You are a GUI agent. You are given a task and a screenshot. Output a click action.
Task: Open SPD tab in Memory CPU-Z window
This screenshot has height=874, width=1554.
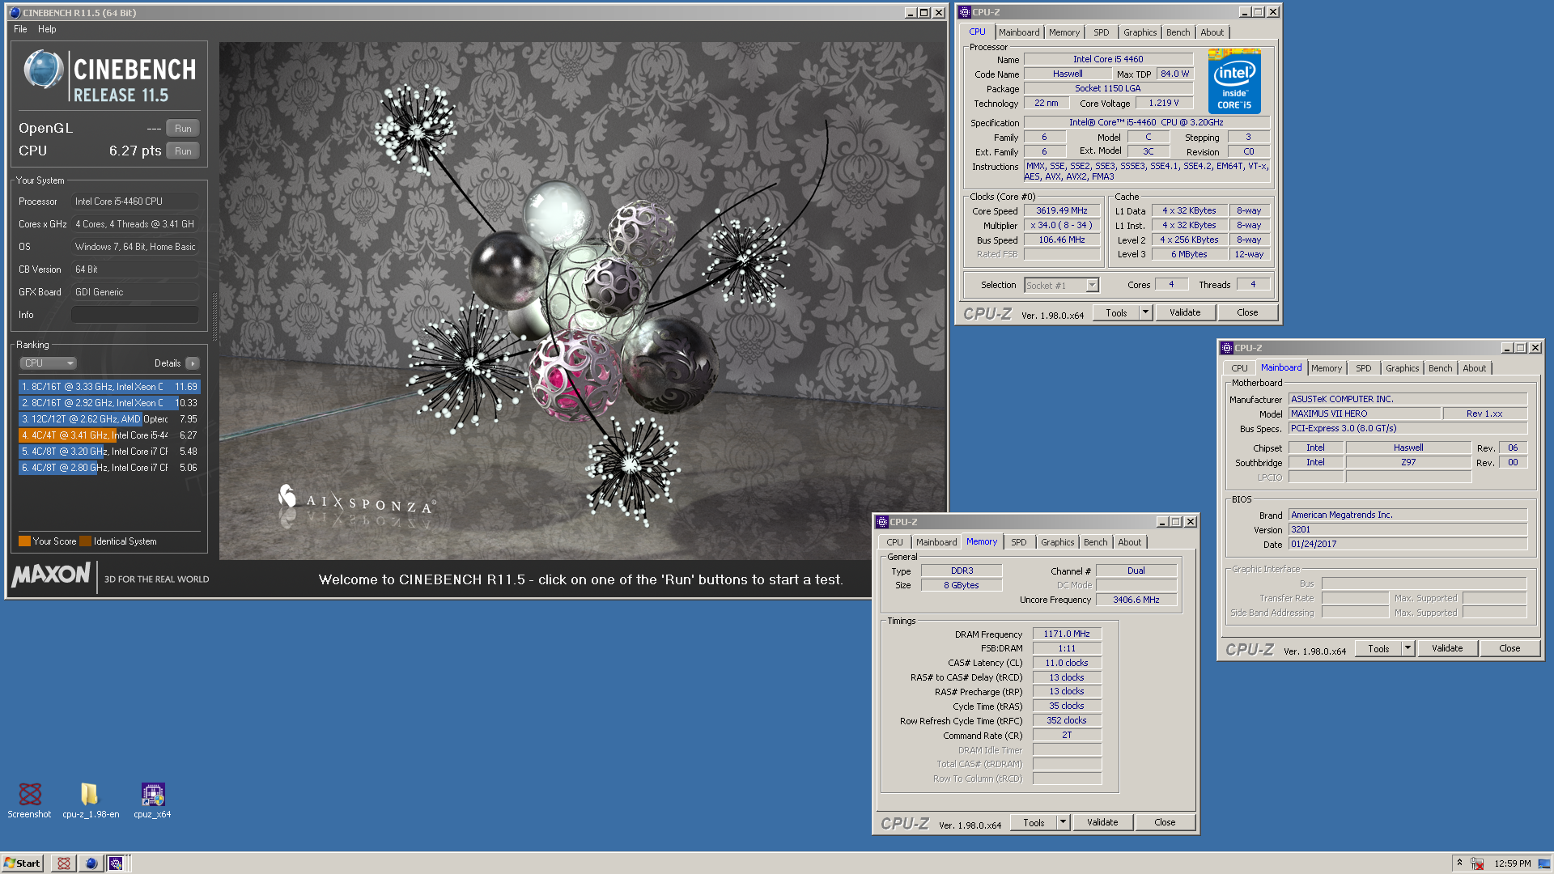[x=1019, y=542]
